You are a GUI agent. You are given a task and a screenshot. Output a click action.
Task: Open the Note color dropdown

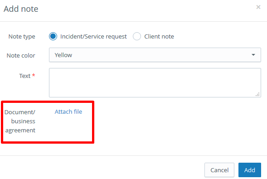(155, 55)
